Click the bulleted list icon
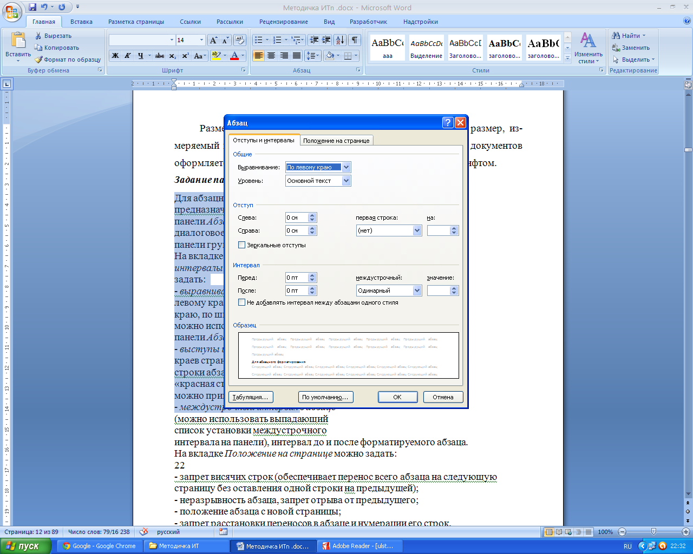Image resolution: width=693 pixels, height=554 pixels. tap(259, 40)
